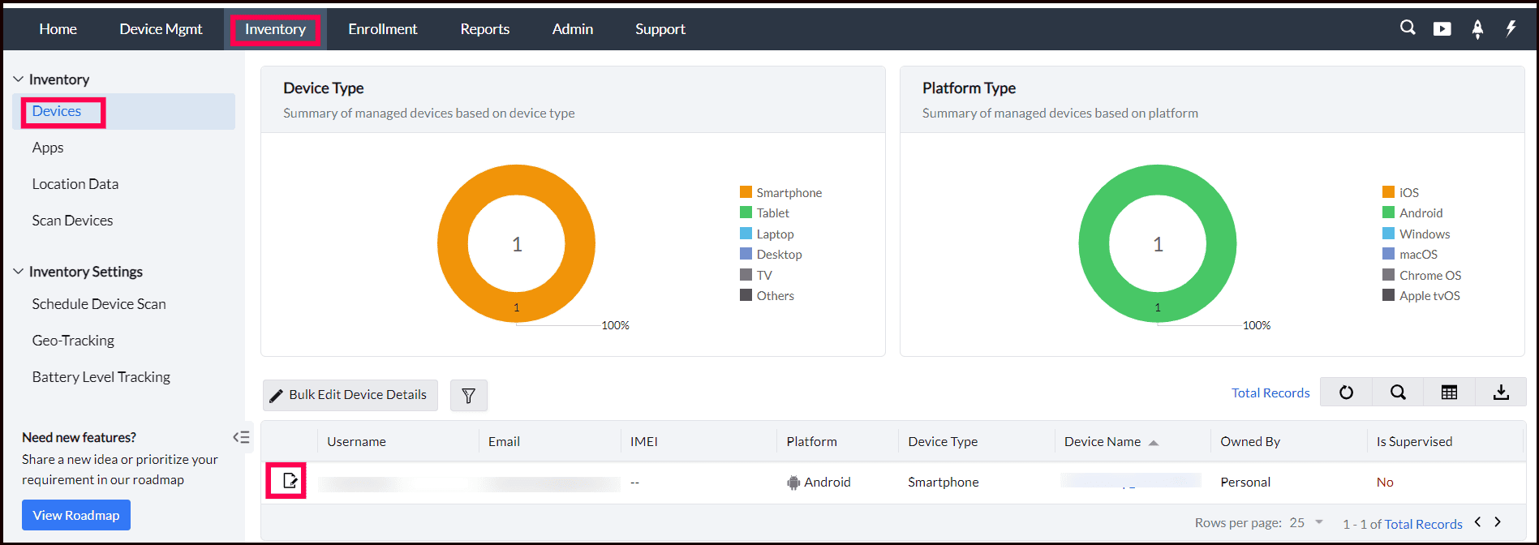The height and width of the screenshot is (545, 1539).
Task: Open column chooser grid icon
Action: [1449, 393]
